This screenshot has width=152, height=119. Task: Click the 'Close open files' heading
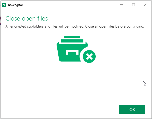27,18
